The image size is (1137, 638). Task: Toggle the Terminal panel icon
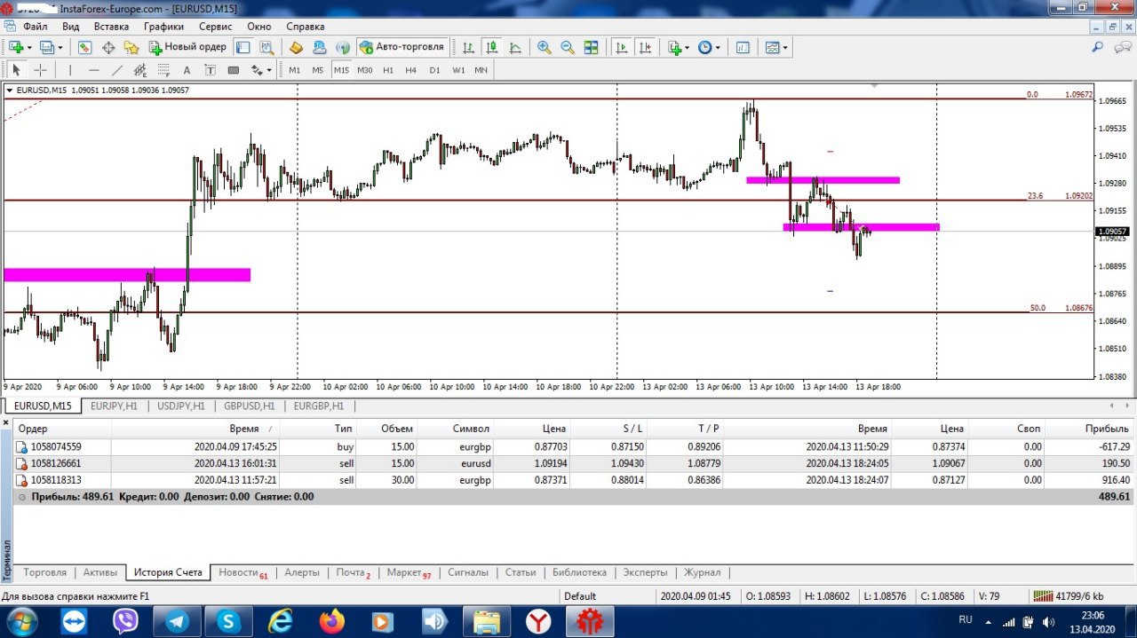coord(243,47)
